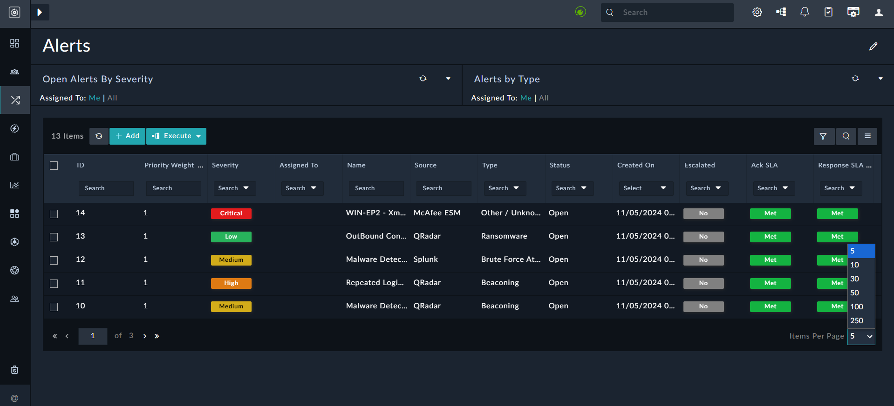Image resolution: width=894 pixels, height=406 pixels.
Task: Focus the global Search field
Action: click(x=667, y=13)
